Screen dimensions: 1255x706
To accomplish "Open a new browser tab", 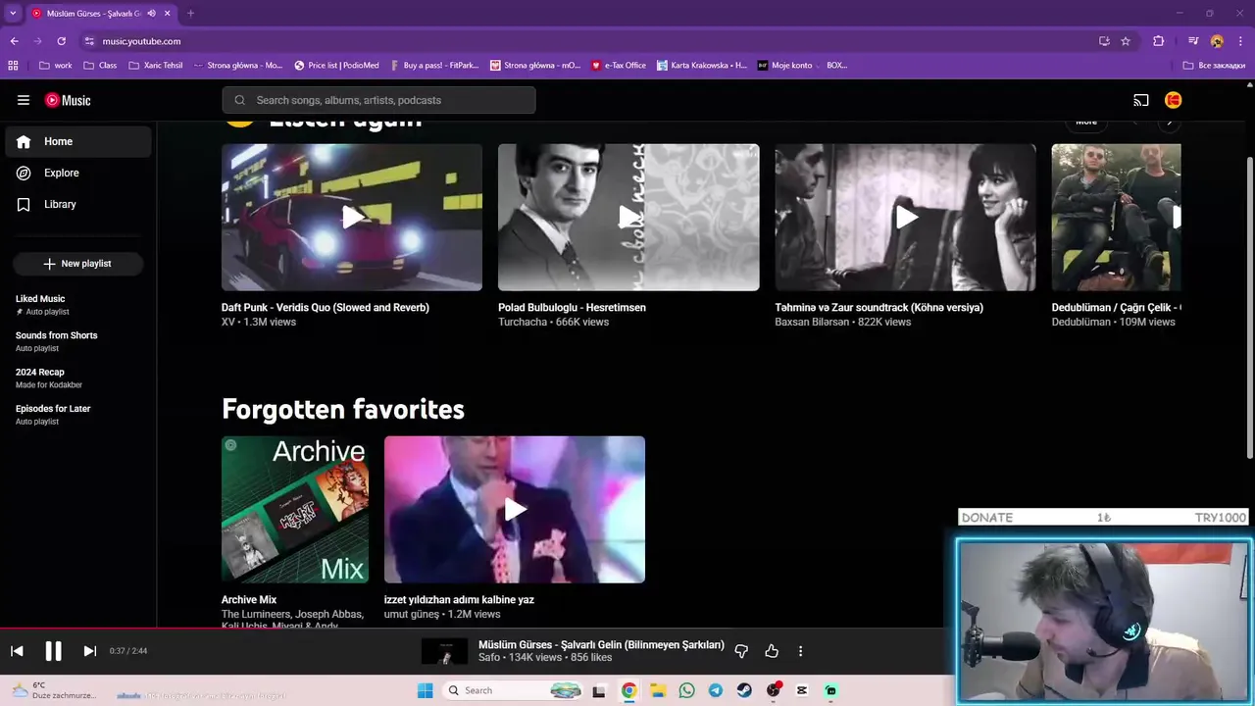I will click(190, 14).
